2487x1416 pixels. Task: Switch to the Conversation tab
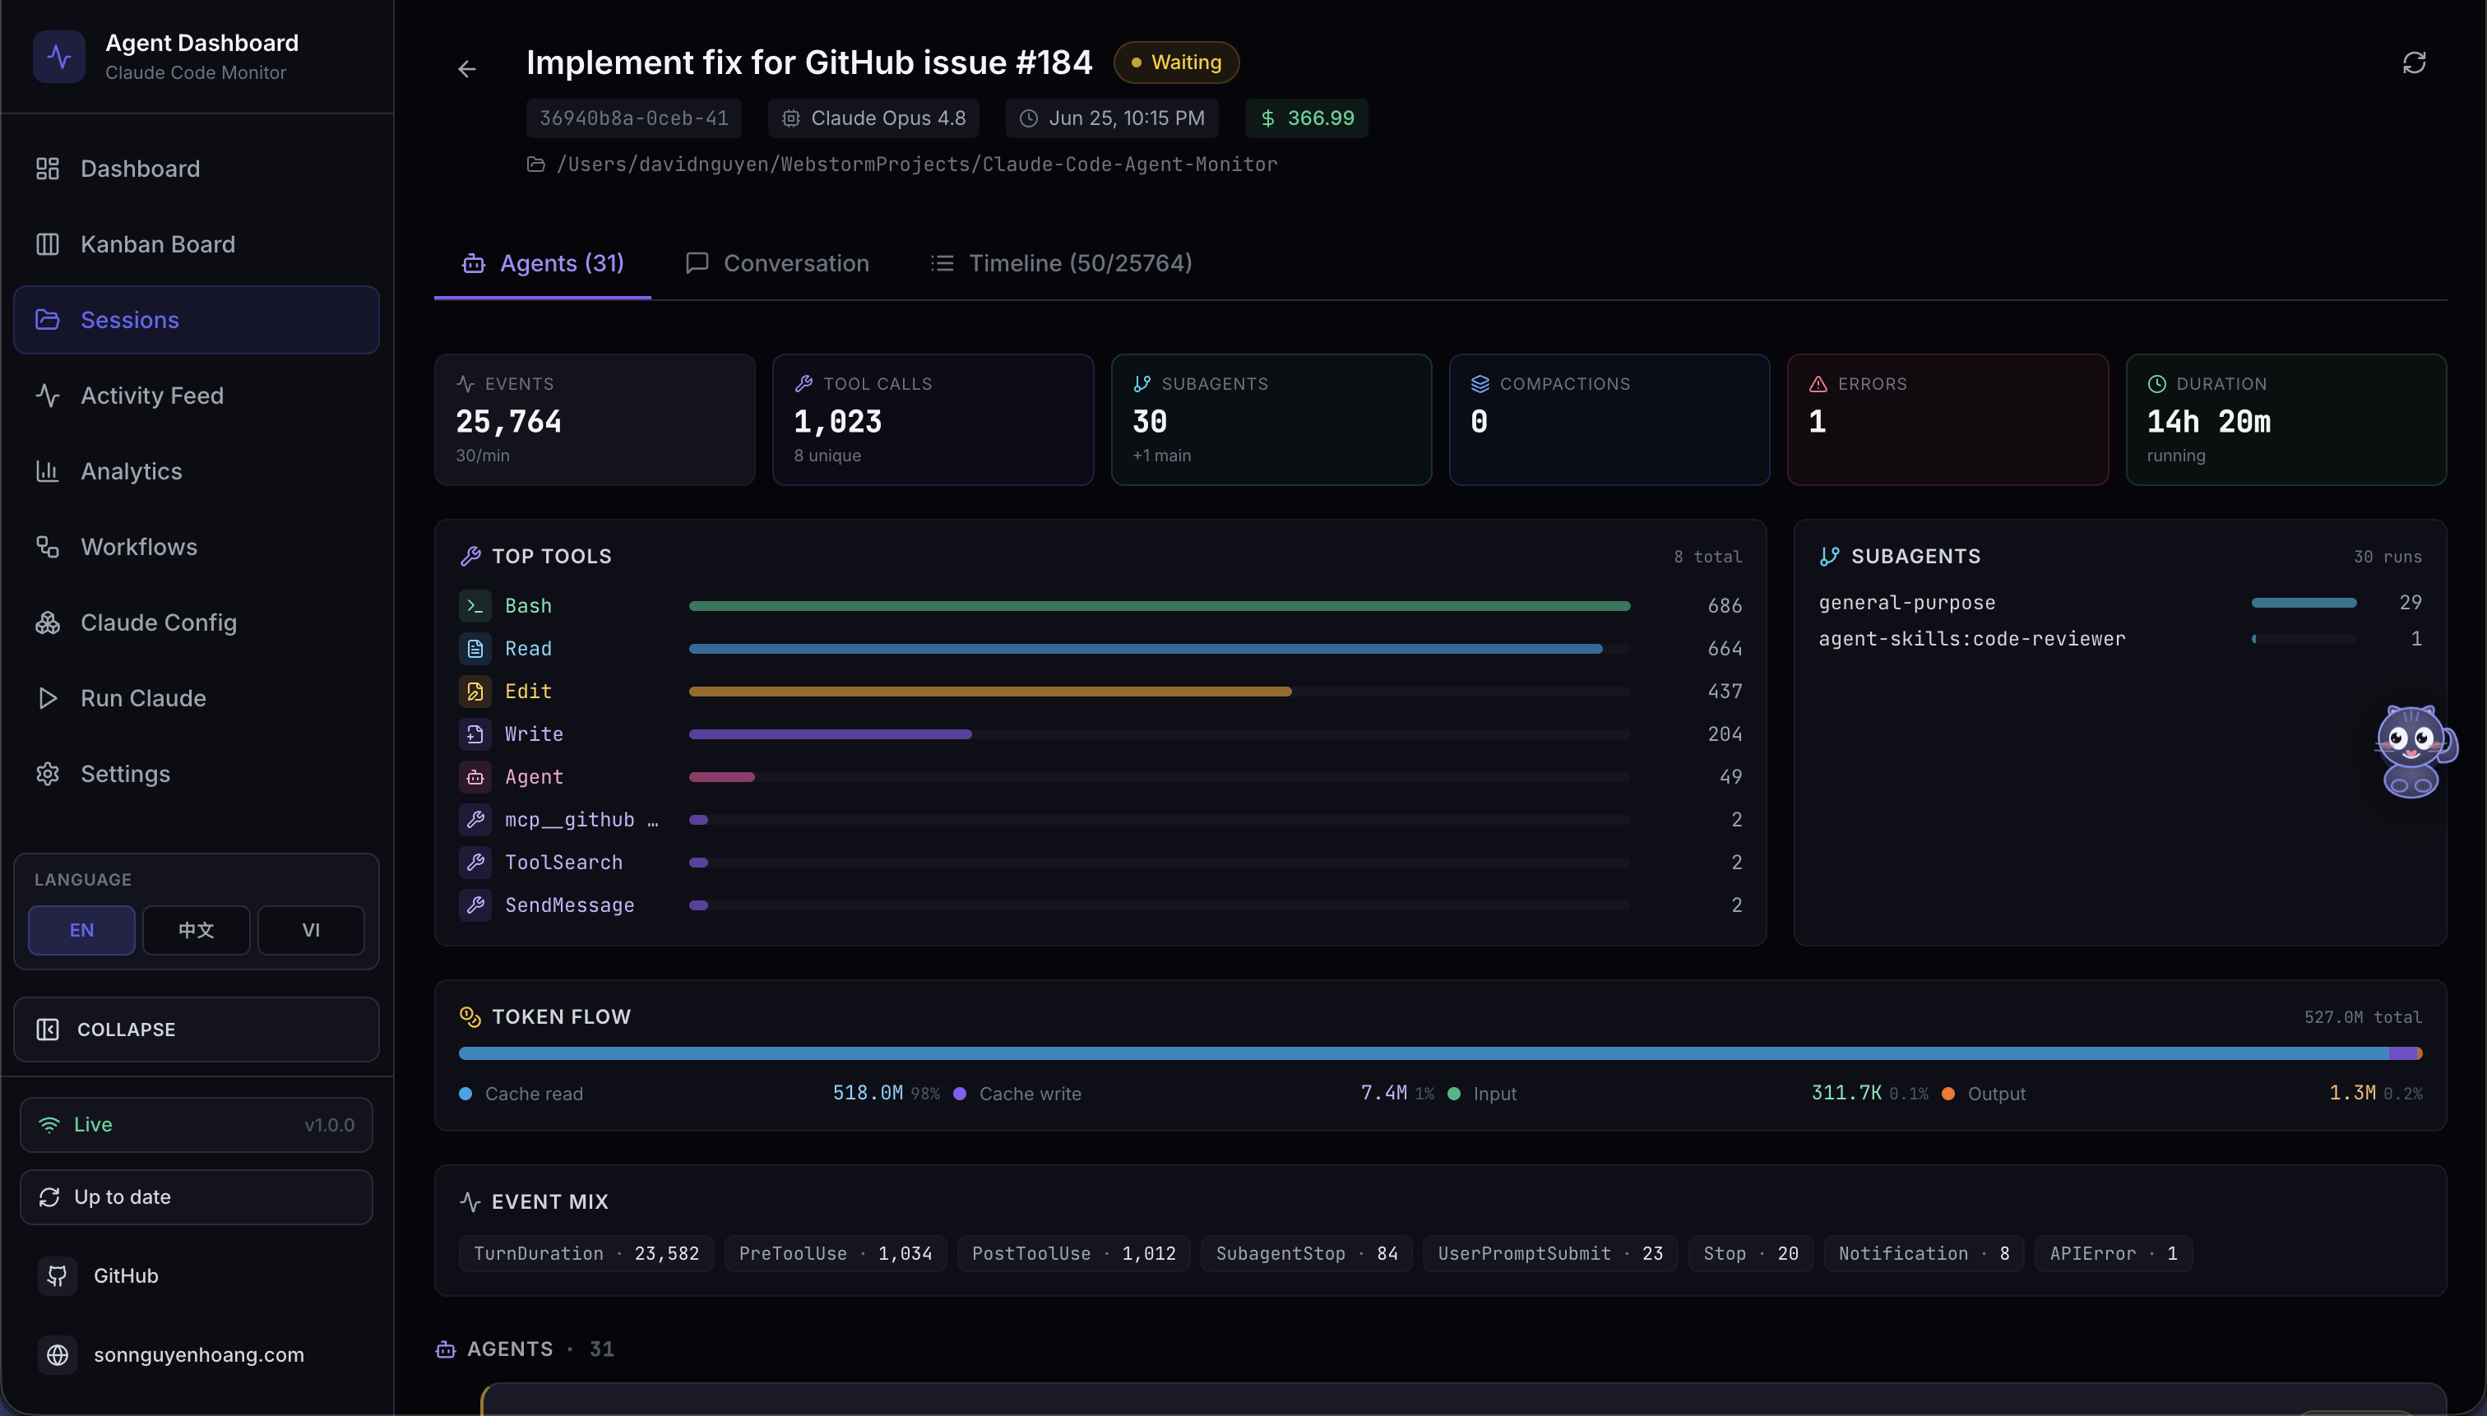click(777, 262)
